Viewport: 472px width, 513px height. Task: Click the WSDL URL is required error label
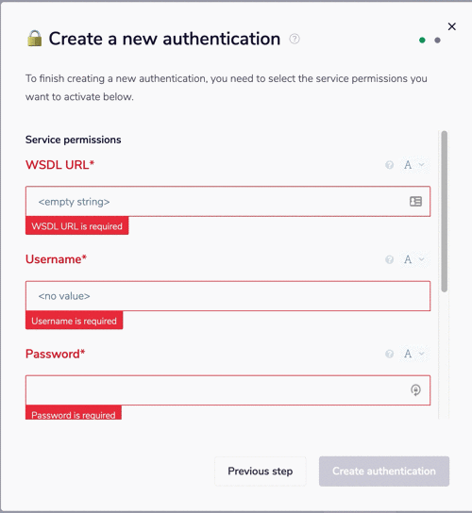click(x=77, y=225)
